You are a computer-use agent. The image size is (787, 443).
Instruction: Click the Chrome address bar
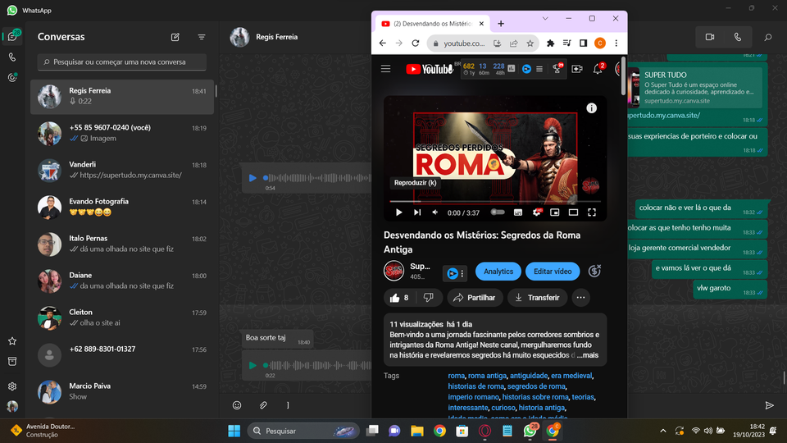click(x=464, y=43)
